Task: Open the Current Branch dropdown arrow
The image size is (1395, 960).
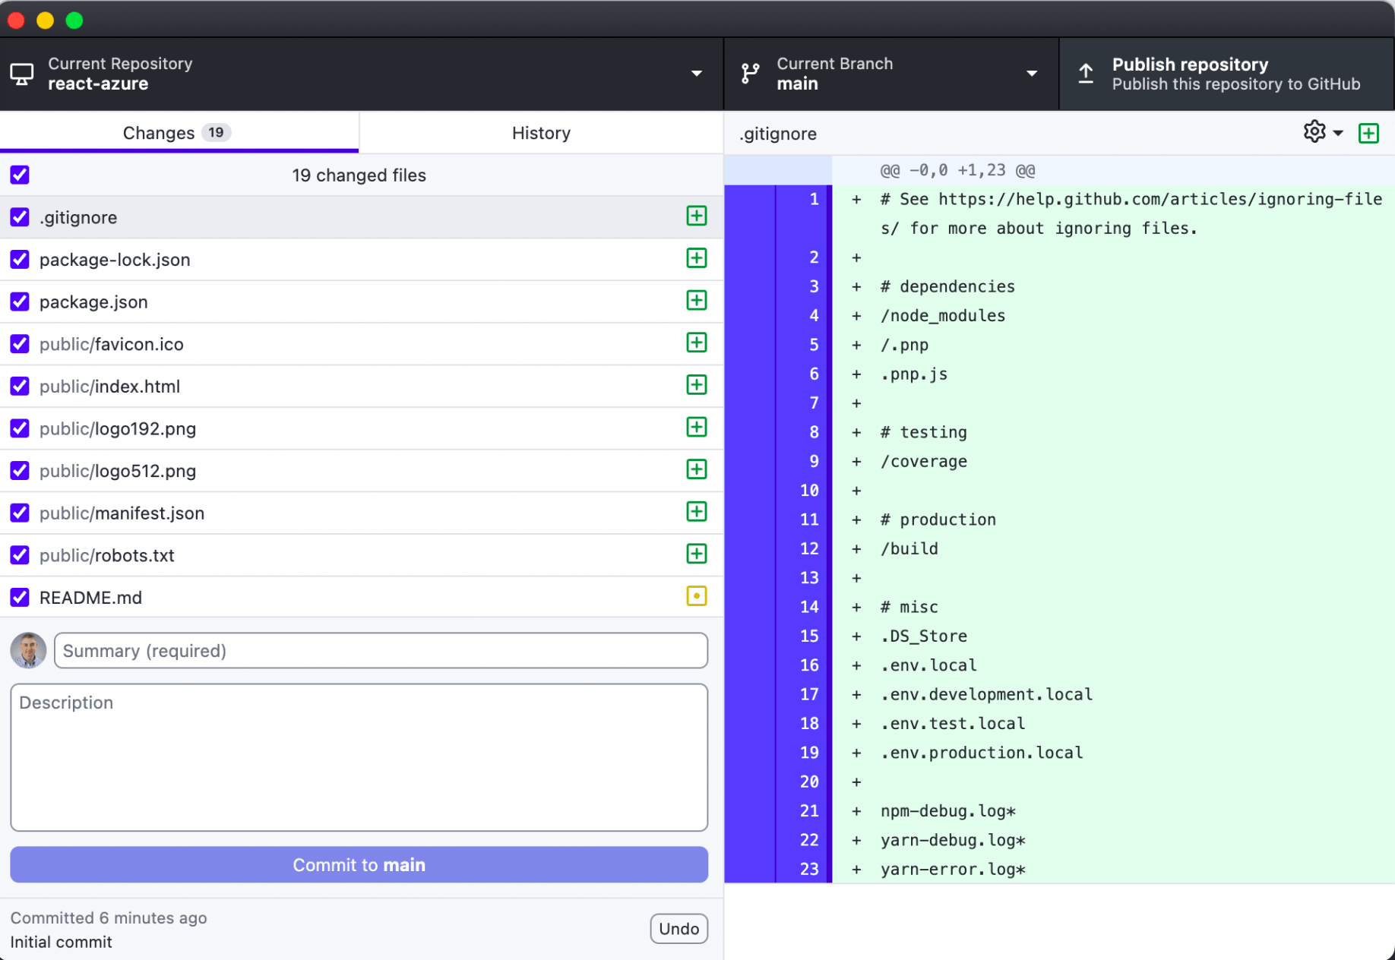Action: [1031, 74]
